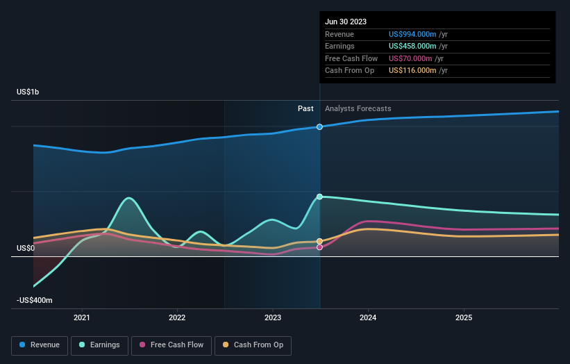Viewport: 570px width, 364px height.
Task: Select the Revenue data point on Jun 30 2023
Action: point(319,127)
